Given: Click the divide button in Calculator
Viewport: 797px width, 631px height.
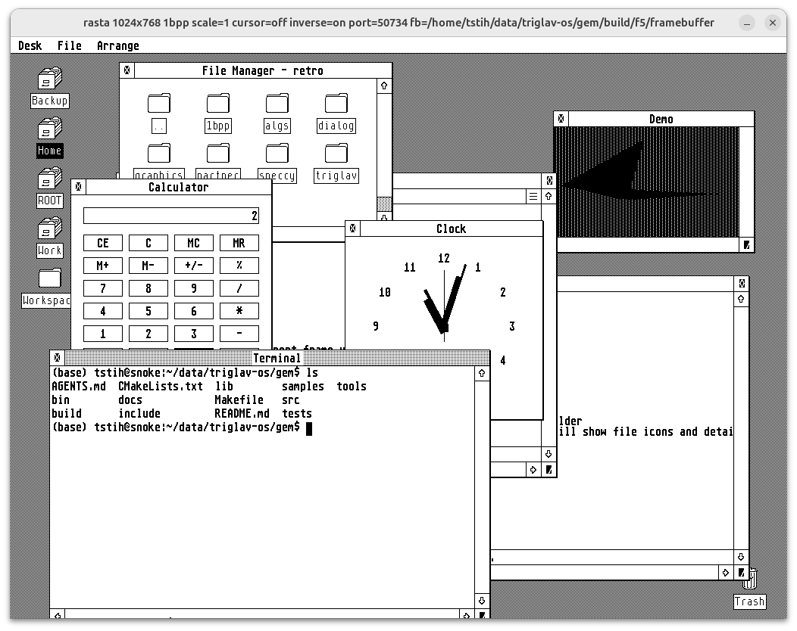Looking at the screenshot, I should pos(239,288).
